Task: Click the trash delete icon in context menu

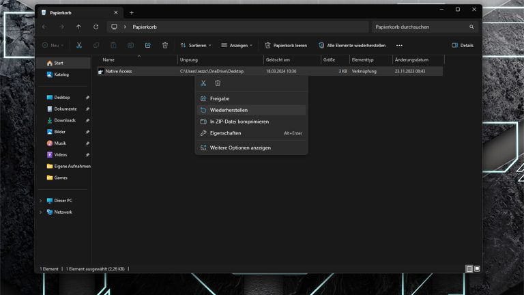Action: coord(218,83)
